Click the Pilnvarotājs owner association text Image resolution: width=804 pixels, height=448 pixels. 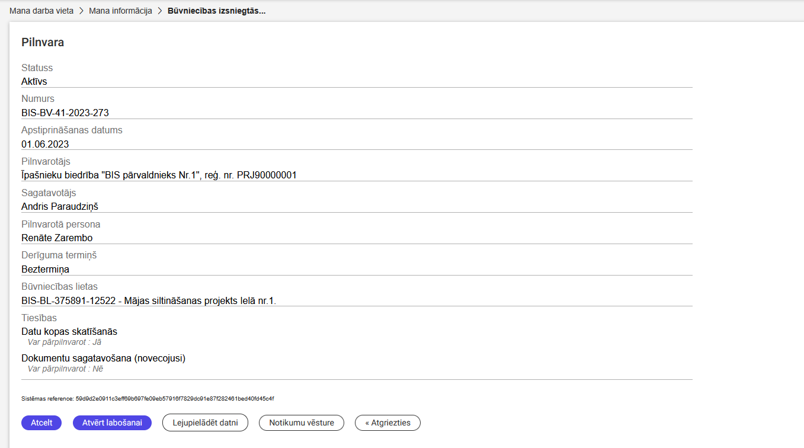coord(159,175)
